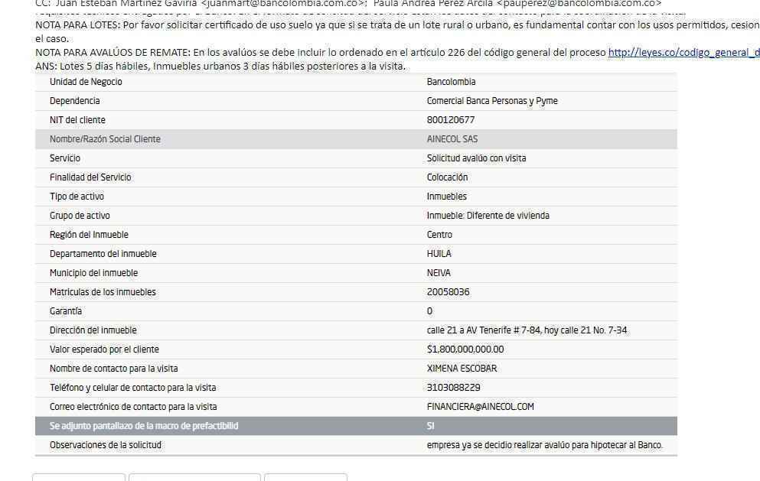Viewport: 760px width, 481px height.
Task: Click the AINECOL SAS client name value
Action: [452, 139]
